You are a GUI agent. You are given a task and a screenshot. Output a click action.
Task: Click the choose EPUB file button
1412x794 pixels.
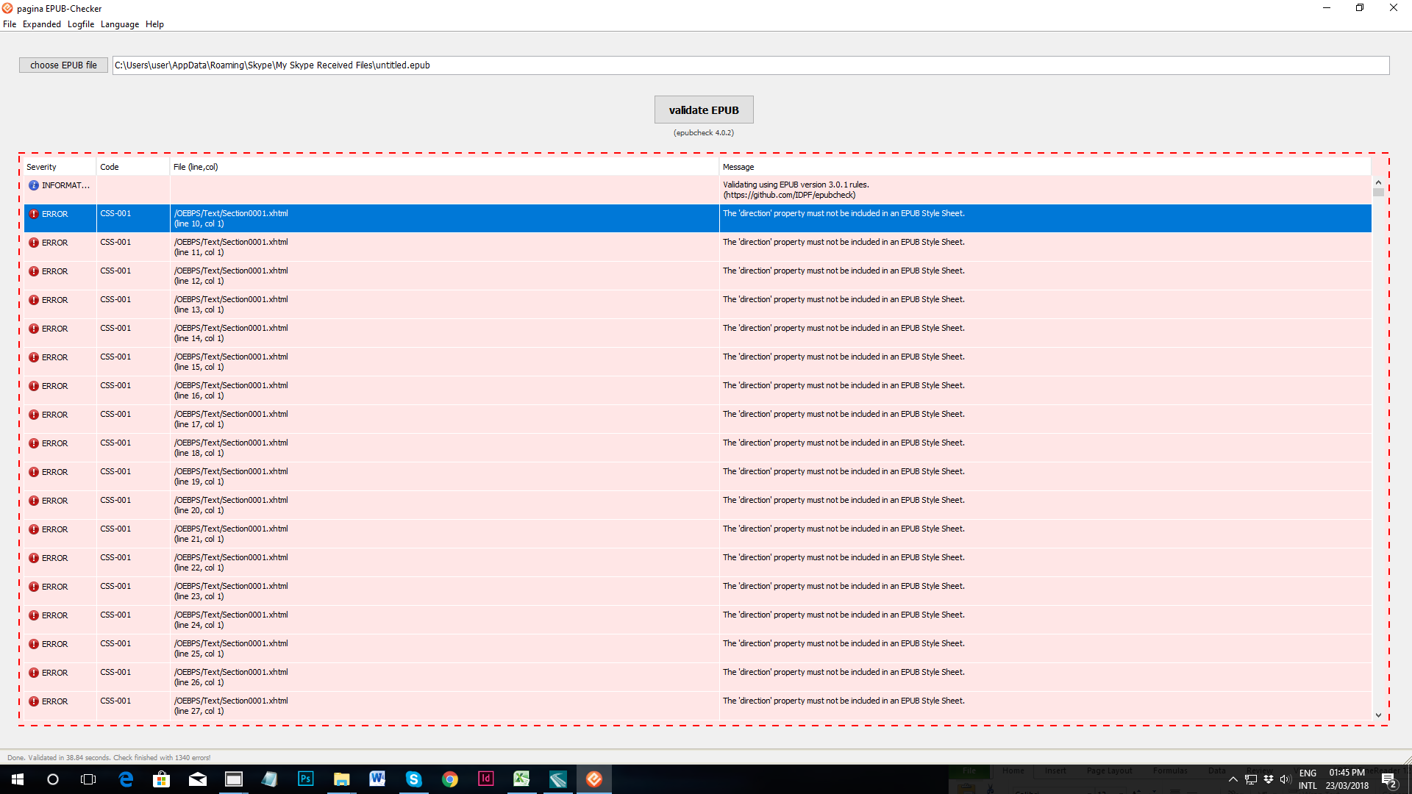pos(63,65)
